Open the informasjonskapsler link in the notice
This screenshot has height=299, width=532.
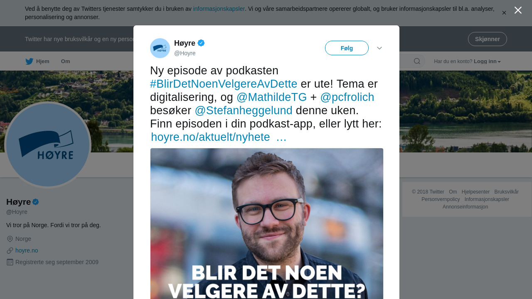219,9
